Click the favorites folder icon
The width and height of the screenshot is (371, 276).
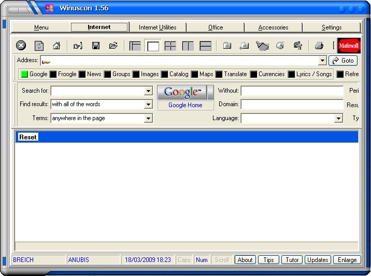click(x=227, y=46)
